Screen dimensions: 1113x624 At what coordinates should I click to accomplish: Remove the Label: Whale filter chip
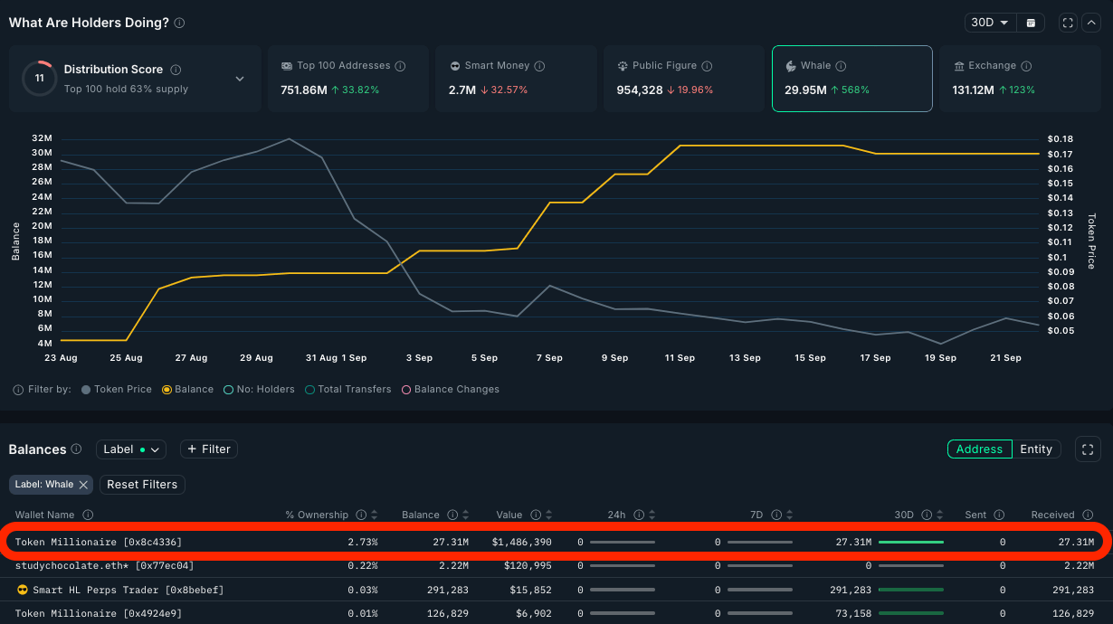(83, 485)
